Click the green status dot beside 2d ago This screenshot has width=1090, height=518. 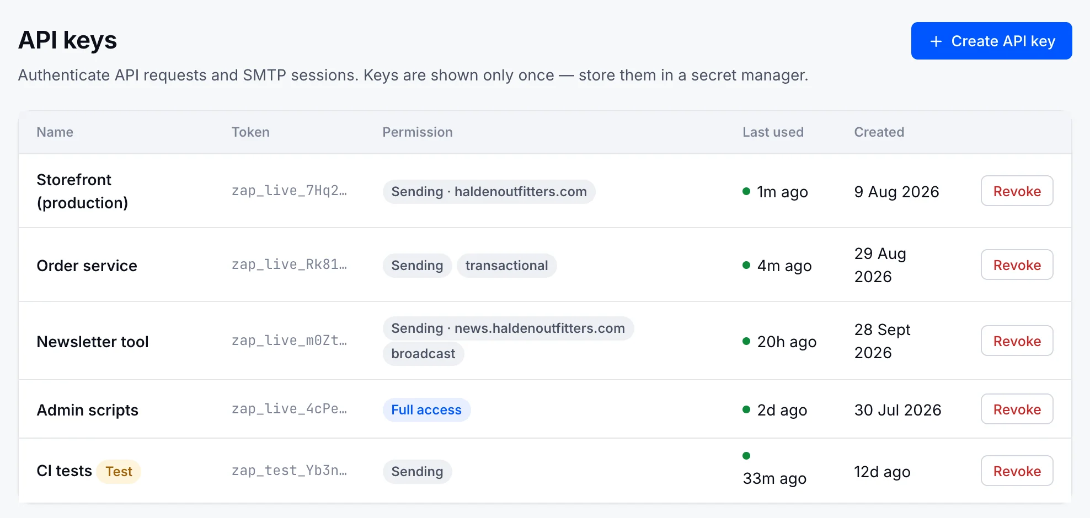(746, 409)
